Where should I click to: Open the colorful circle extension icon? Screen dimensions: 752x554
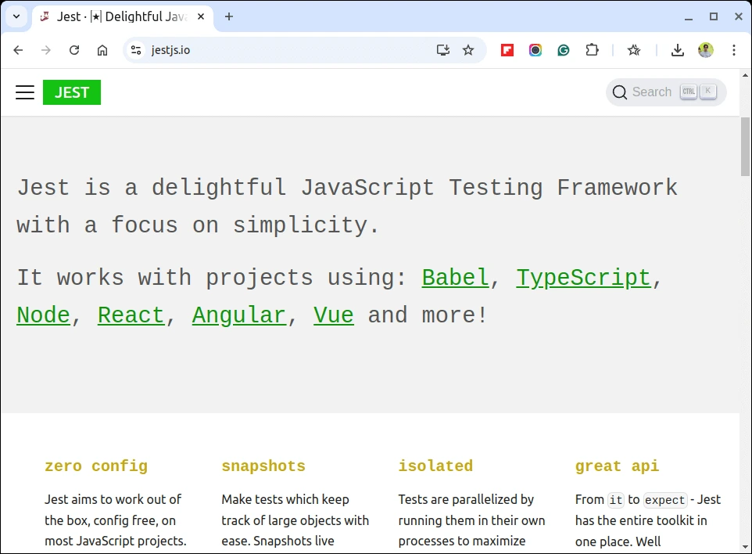coord(535,50)
